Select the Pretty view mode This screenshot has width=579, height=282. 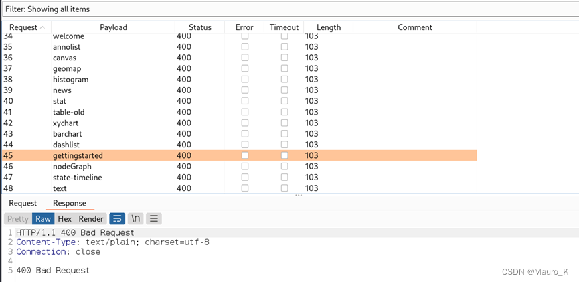click(x=18, y=219)
